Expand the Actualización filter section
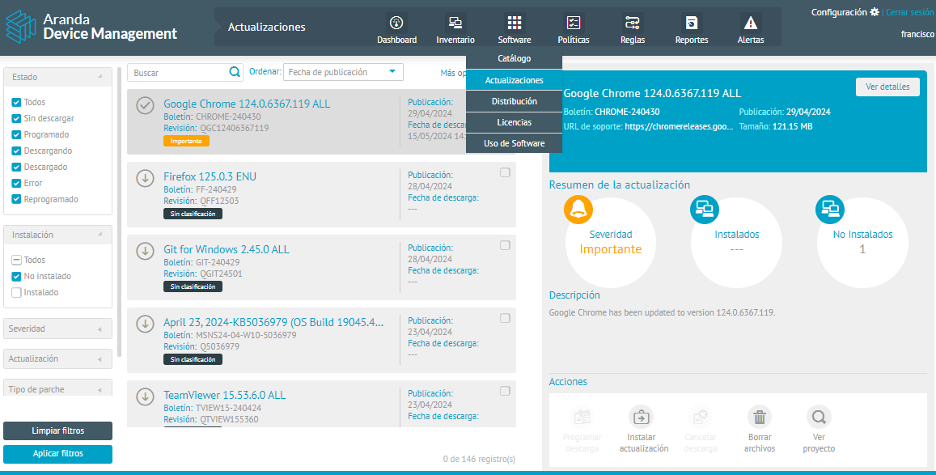Screen dimensions: 936x475 point(58,358)
